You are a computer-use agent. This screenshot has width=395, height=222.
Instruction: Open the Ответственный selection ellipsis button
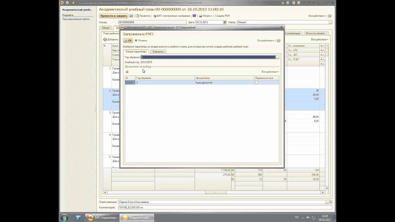coord(327,202)
